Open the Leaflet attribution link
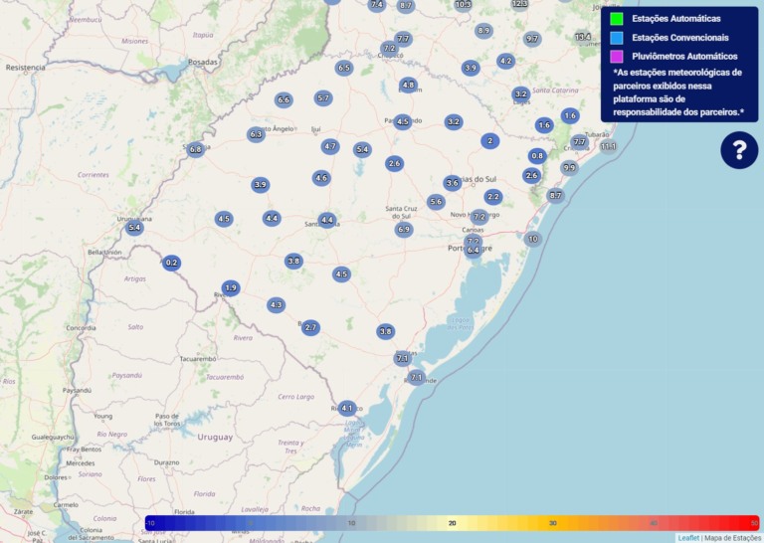 (x=688, y=538)
